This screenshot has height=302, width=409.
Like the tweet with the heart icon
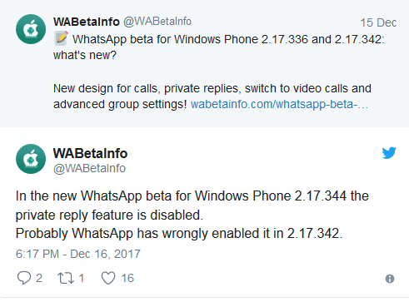[108, 278]
